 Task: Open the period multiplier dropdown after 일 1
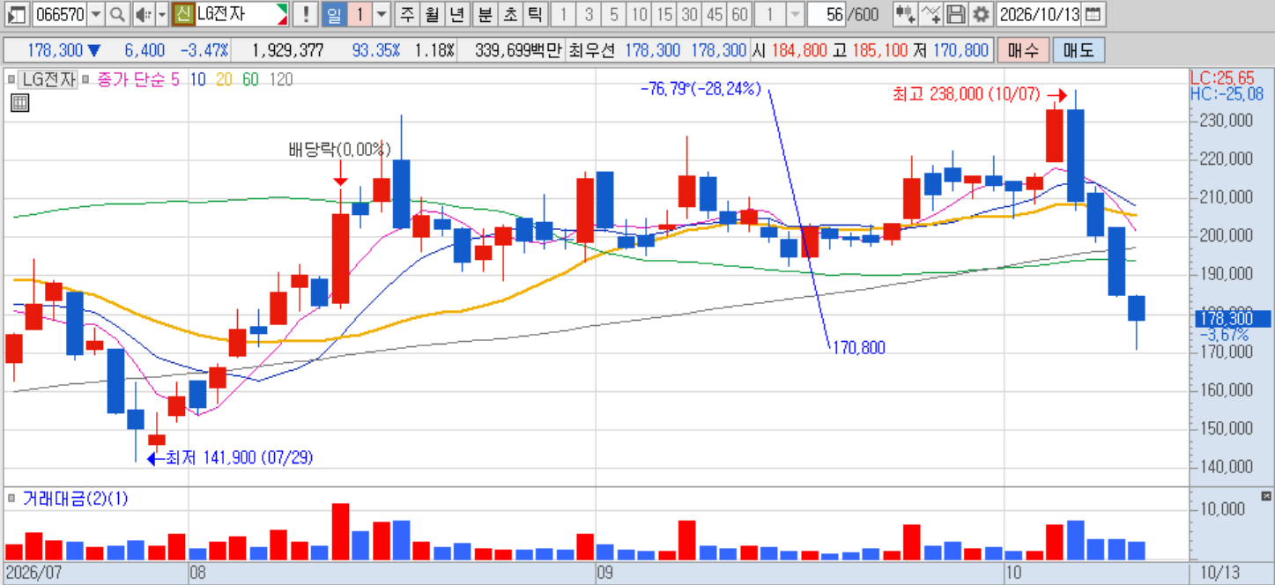click(x=382, y=14)
